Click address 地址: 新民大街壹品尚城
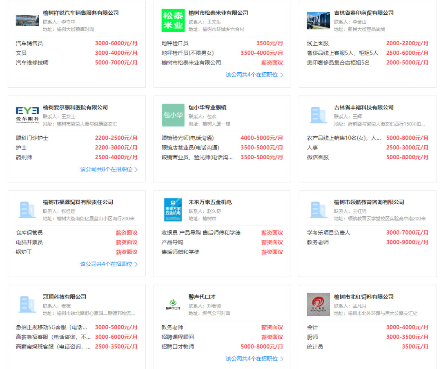Screen dimensions: 441x369 [359, 29]
